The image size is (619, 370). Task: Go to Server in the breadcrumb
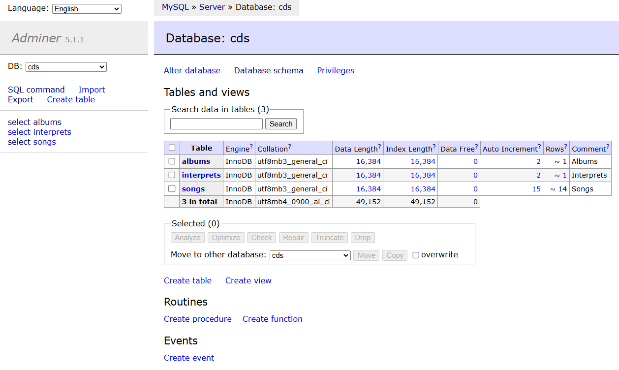coord(212,7)
